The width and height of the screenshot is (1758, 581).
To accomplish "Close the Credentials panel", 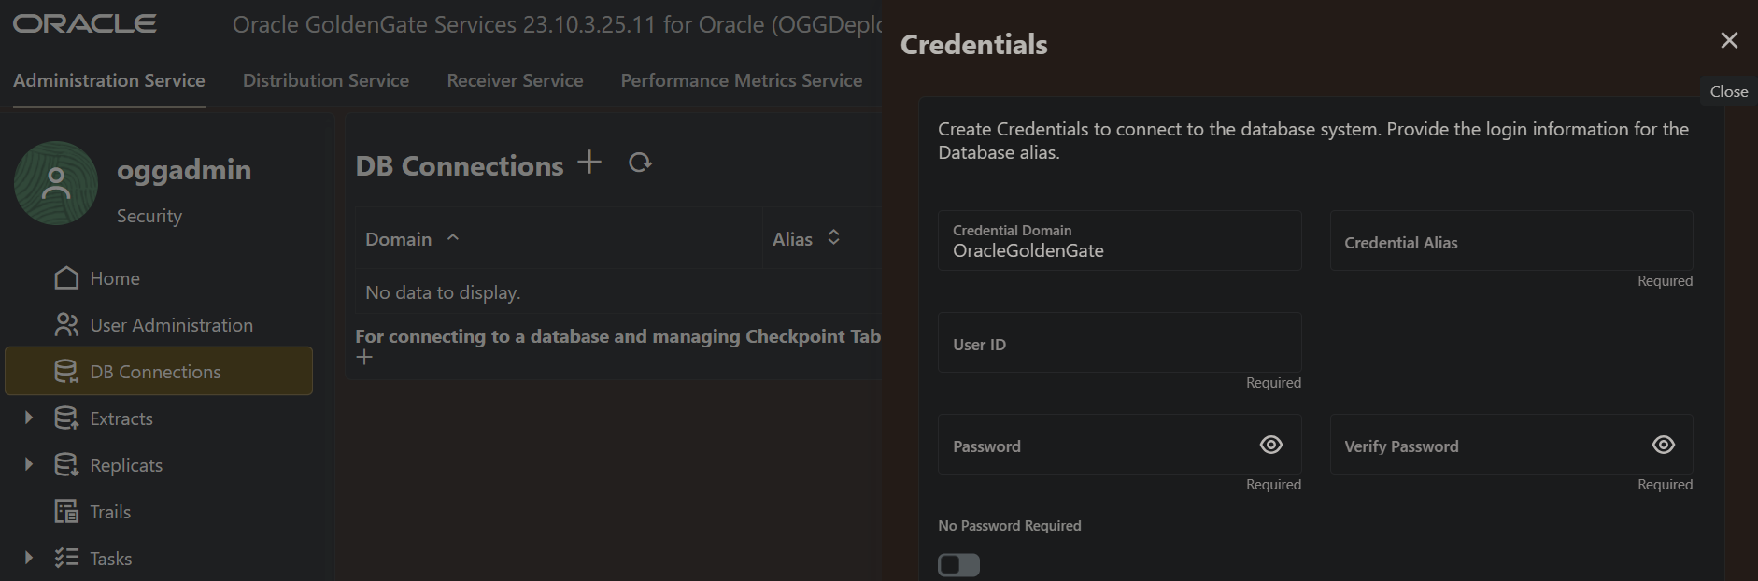I will click(x=1729, y=40).
